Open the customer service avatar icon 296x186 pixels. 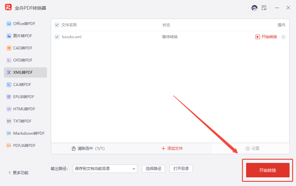[254, 8]
